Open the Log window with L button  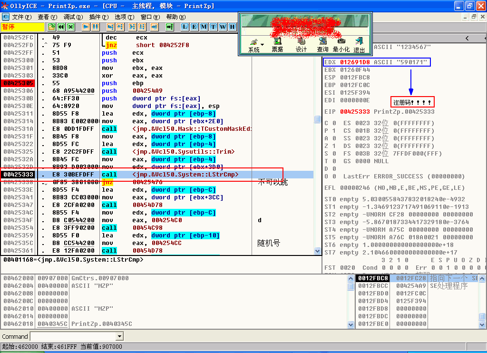click(x=185, y=27)
